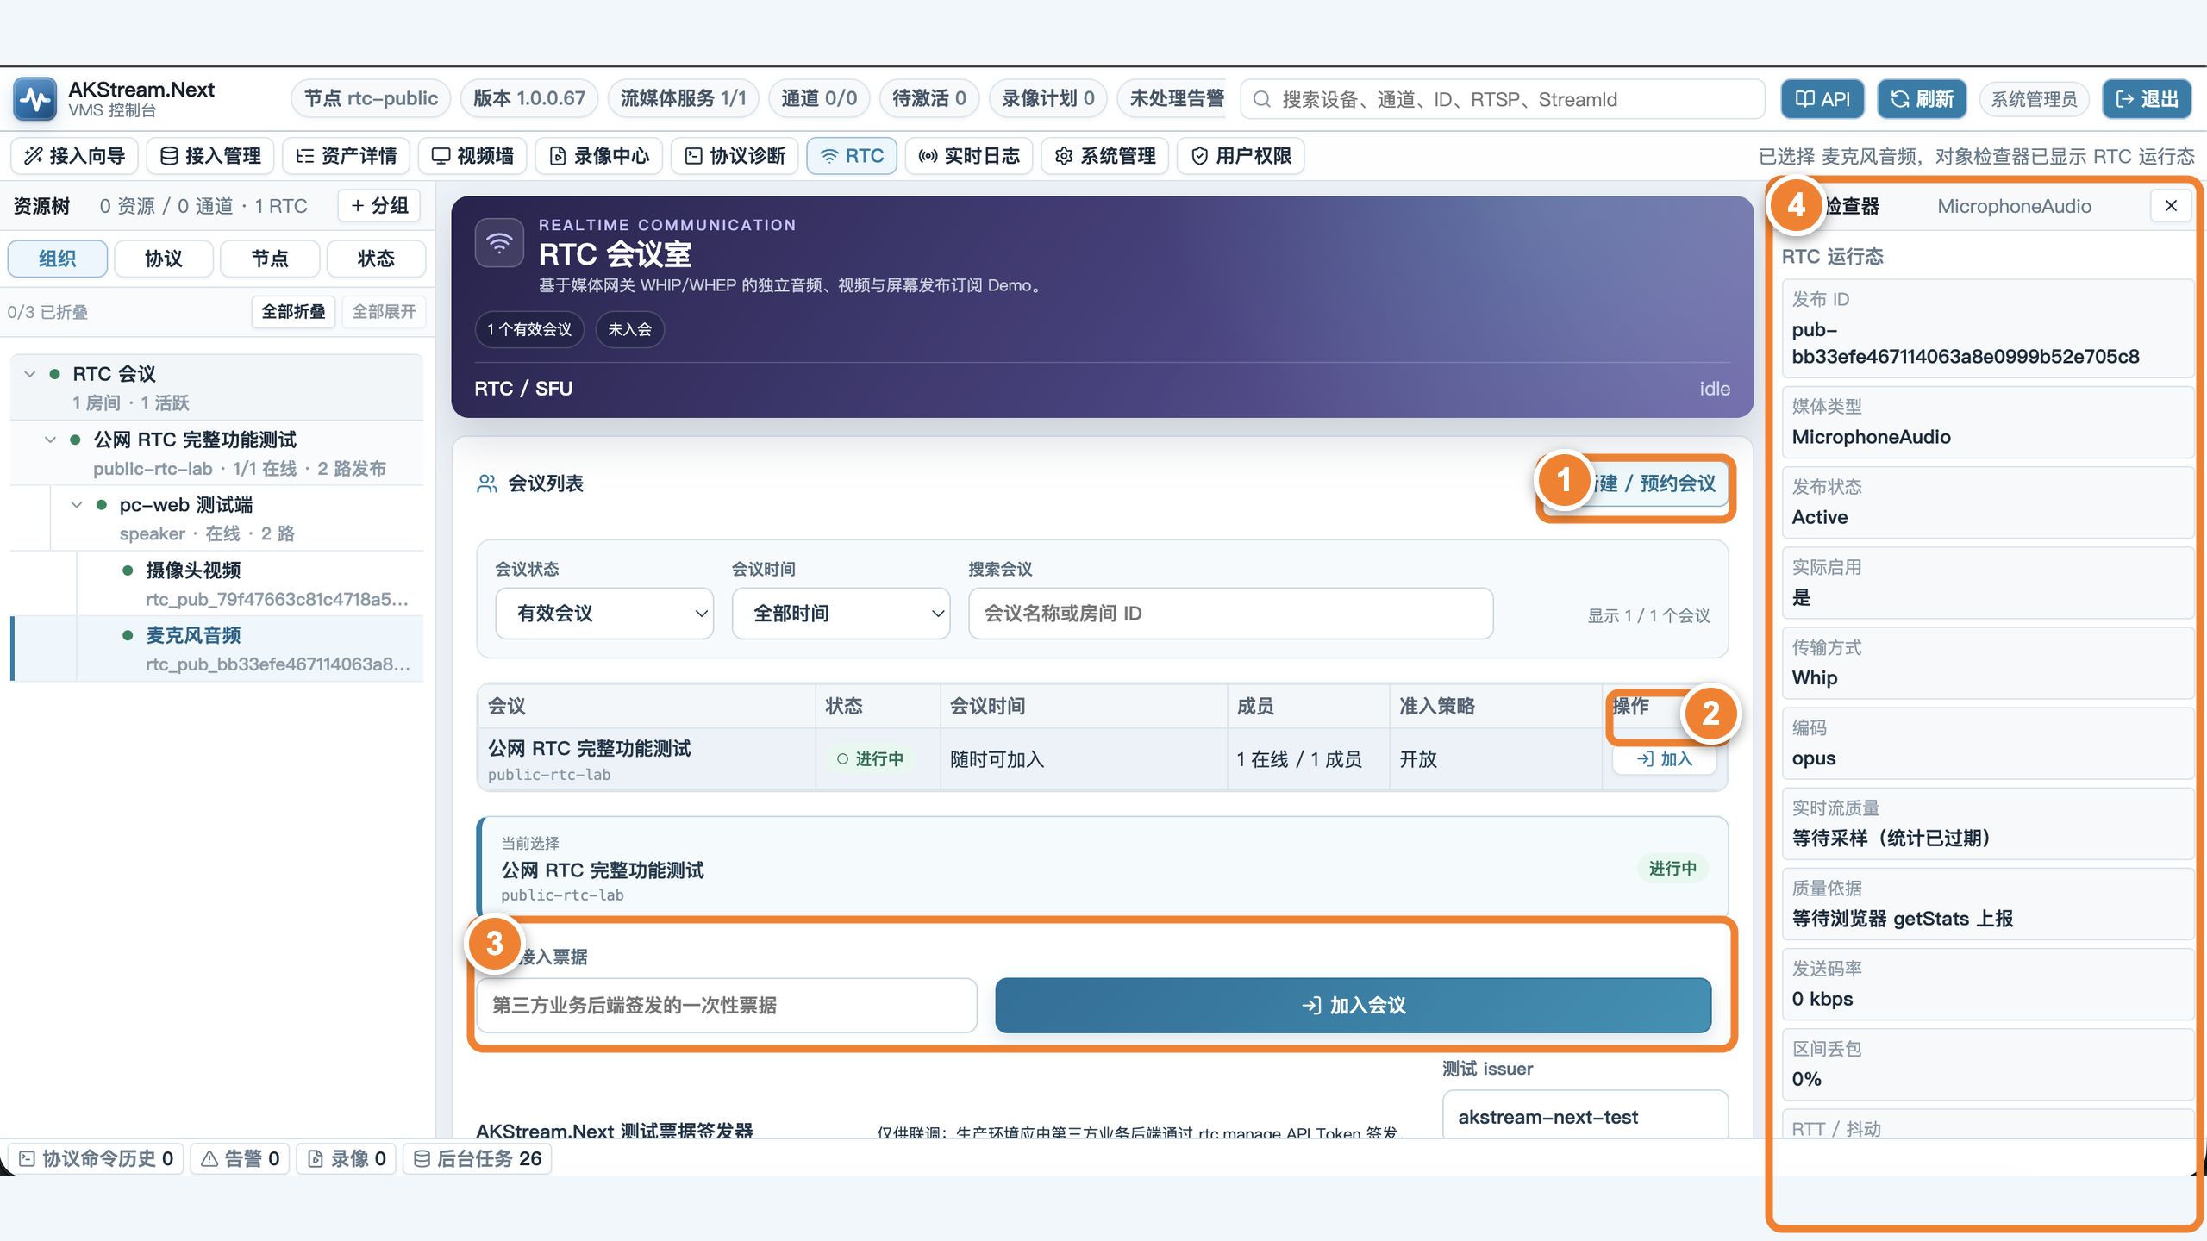Focus the global device search field

pos(1502,99)
